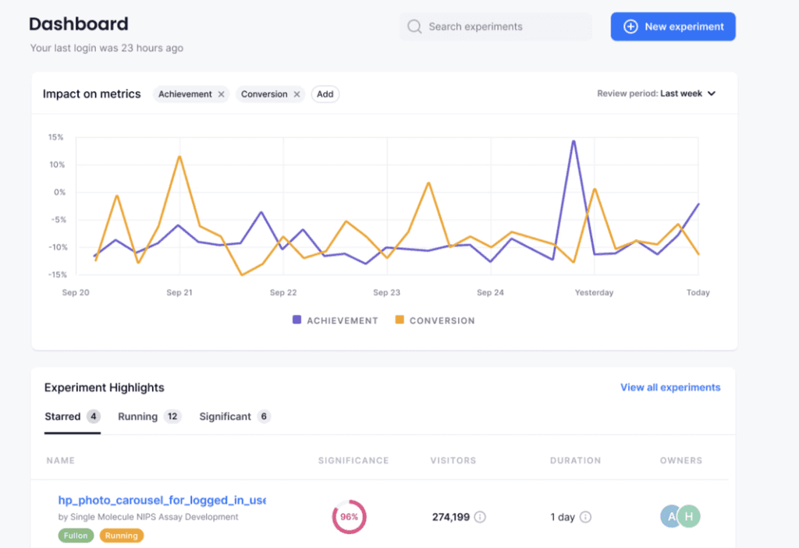
Task: Click the Sep 22 x-axis label
Action: (283, 293)
